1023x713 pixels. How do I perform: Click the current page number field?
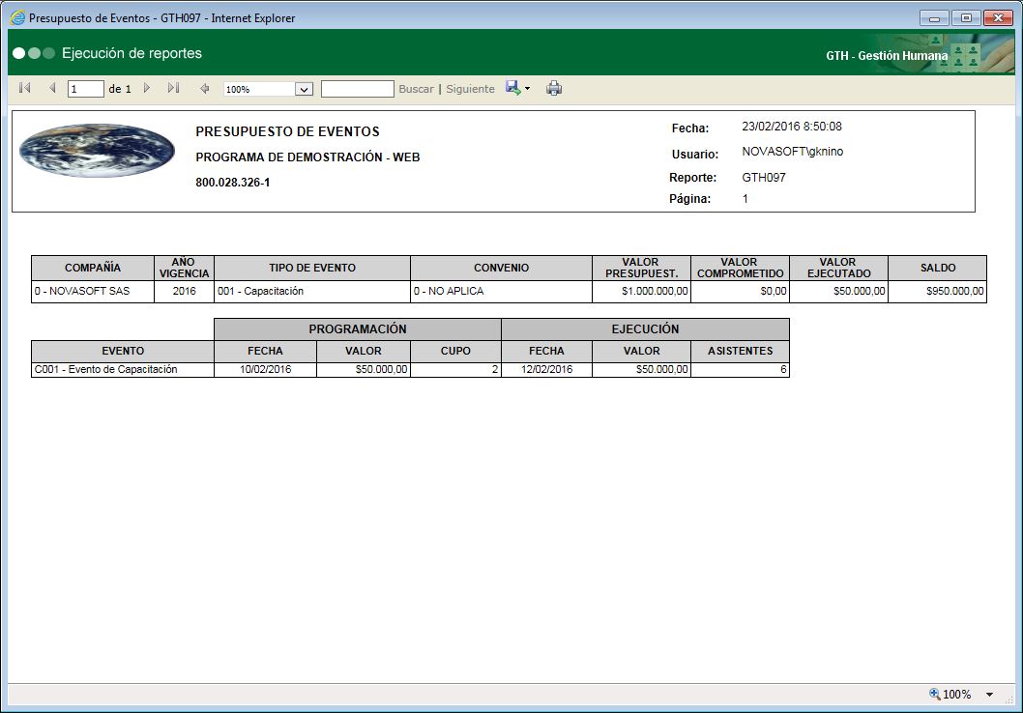click(85, 89)
